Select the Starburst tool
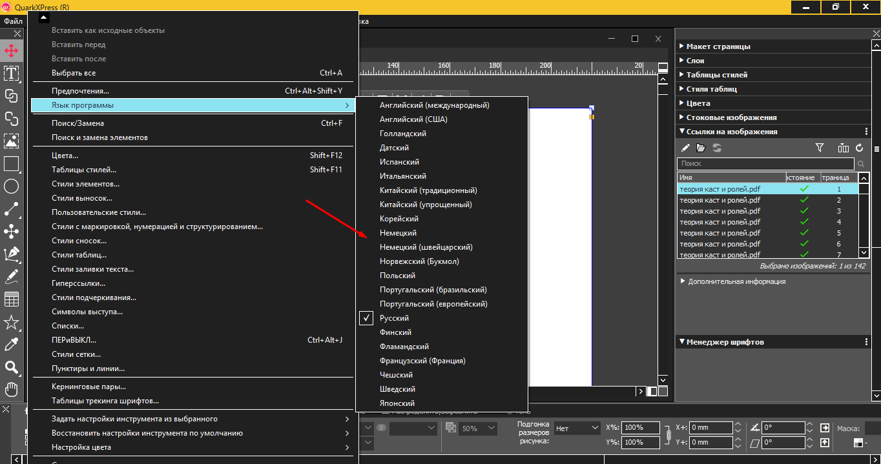Image resolution: width=881 pixels, height=464 pixels. [11, 322]
